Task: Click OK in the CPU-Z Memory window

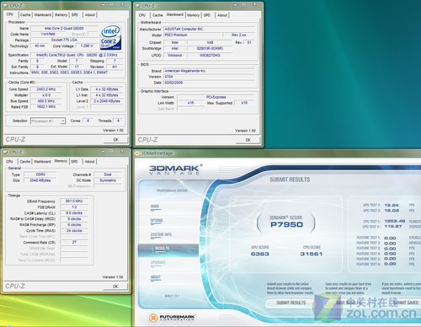Action: click(115, 287)
